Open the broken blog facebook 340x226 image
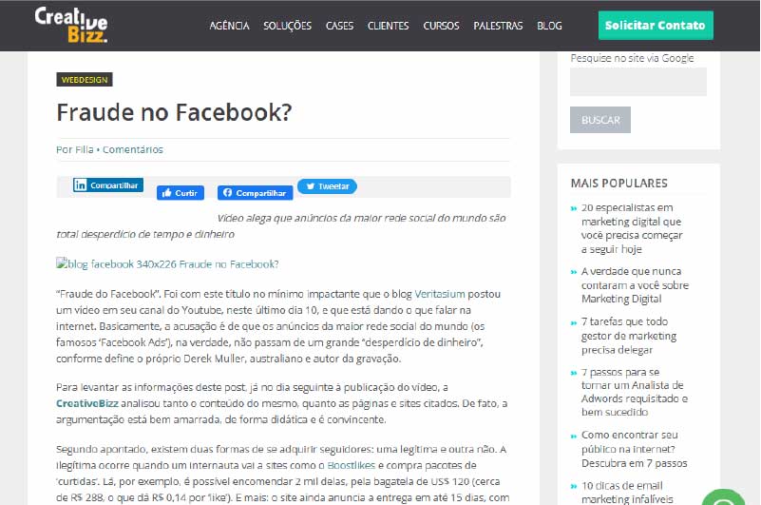This screenshot has height=505, width=761. coord(167,264)
